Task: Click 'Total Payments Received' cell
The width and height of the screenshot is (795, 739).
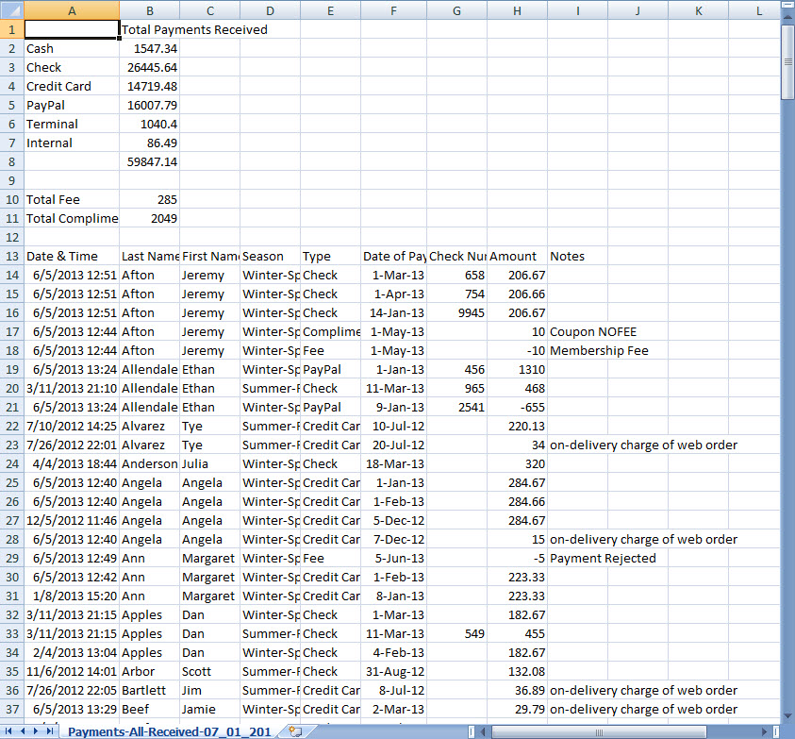Action: (194, 29)
